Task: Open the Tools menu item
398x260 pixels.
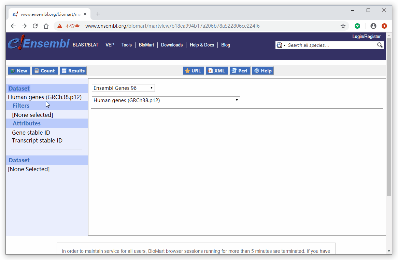Action: click(126, 45)
